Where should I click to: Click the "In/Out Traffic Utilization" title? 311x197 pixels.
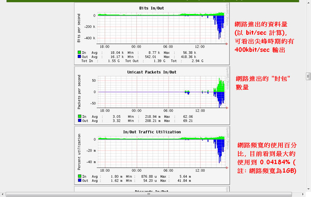(x=152, y=132)
